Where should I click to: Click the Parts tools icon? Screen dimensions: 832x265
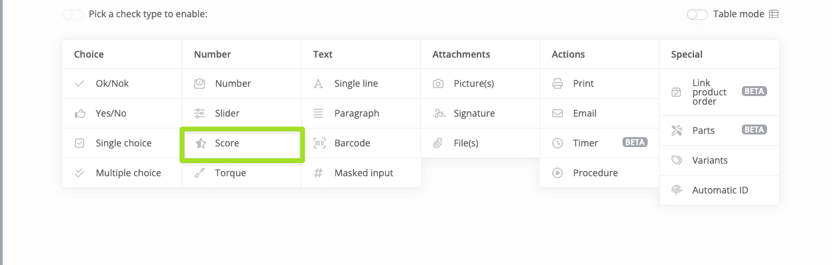(677, 131)
